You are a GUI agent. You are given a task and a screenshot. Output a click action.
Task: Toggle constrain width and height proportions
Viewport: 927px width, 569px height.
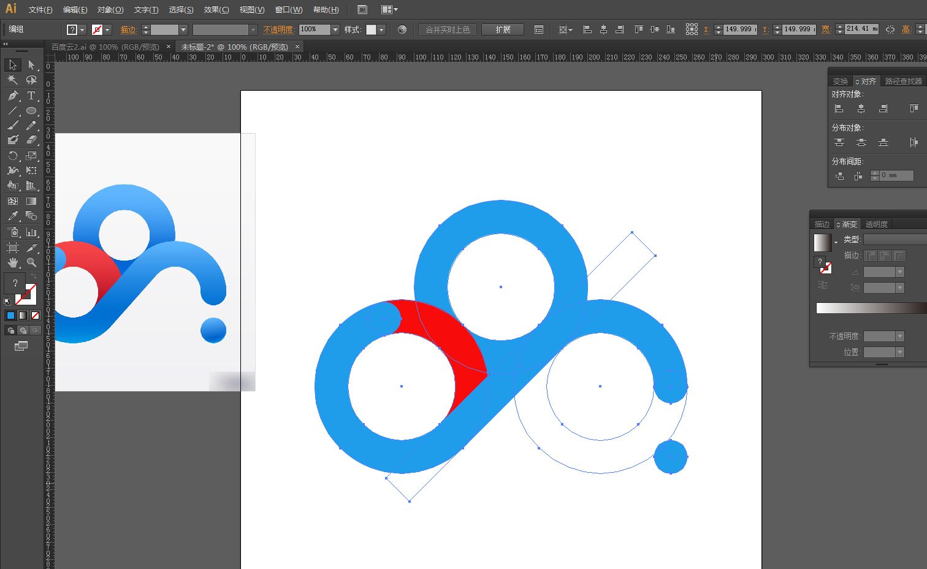coord(890,29)
